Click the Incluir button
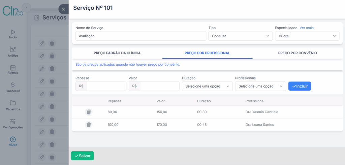 click(300, 86)
